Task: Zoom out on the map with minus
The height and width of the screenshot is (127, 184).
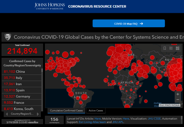Action: pyautogui.click(x=178, y=99)
